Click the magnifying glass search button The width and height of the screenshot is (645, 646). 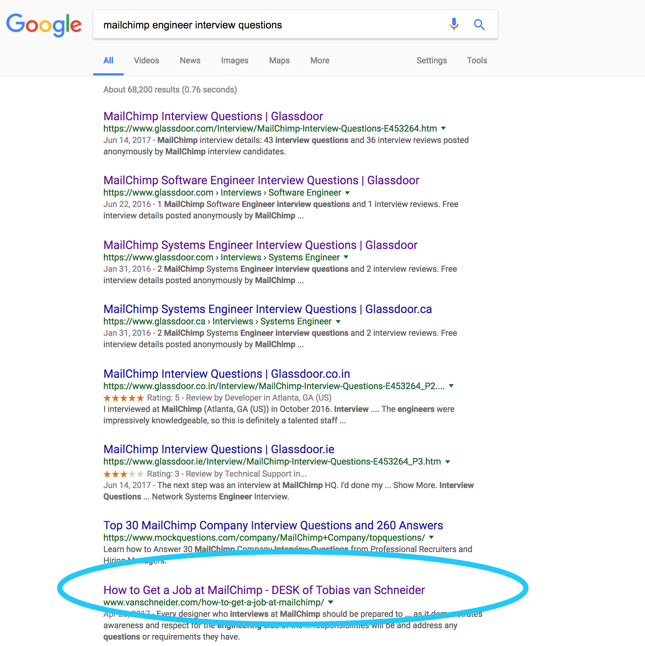[x=479, y=25]
